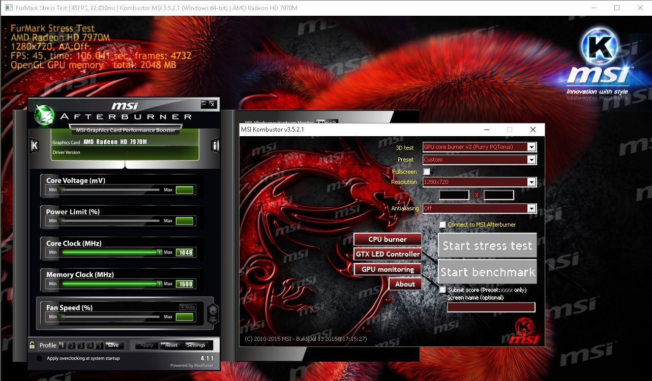Click the custom resolution width field
Image resolution: width=652 pixels, height=381 pixels.
pyautogui.click(x=454, y=195)
